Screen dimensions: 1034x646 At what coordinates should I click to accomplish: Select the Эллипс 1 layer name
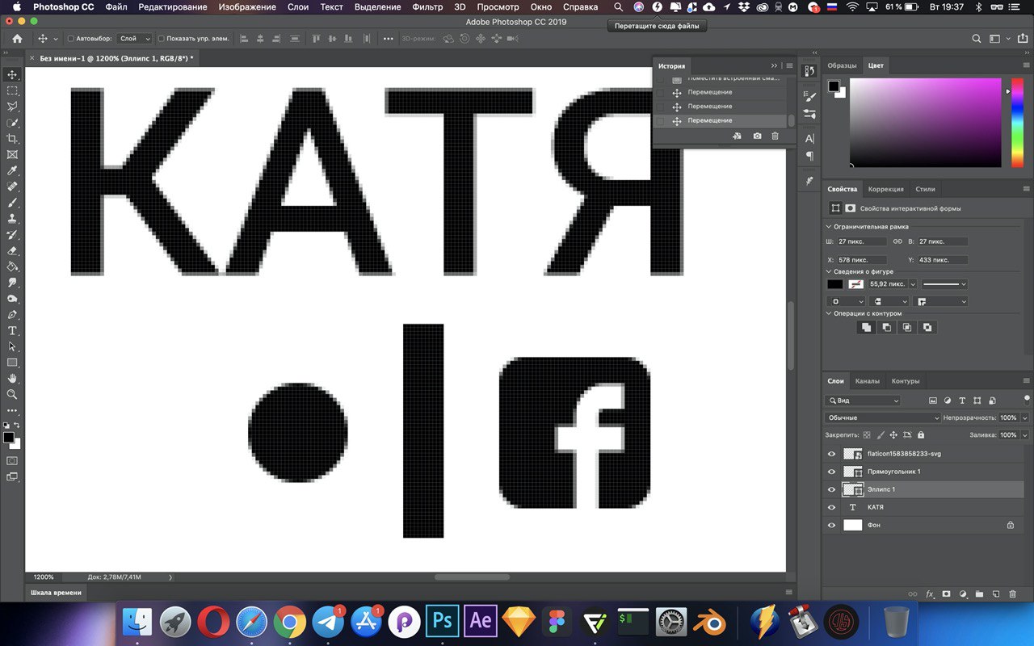881,489
